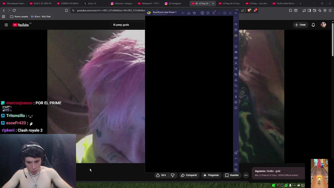Open the BlueStacks hamburger menu

[x=213, y=13]
